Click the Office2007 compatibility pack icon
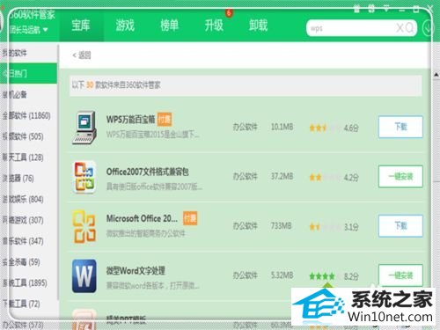The height and width of the screenshot is (330, 440). (84, 177)
